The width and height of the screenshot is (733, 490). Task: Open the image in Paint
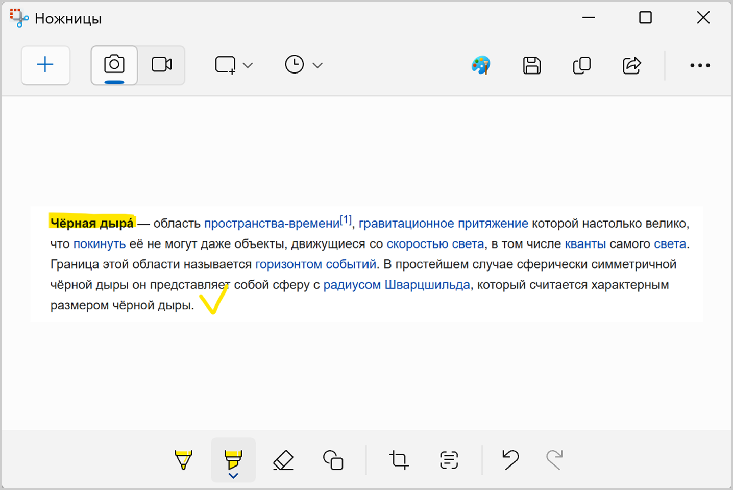(x=480, y=65)
